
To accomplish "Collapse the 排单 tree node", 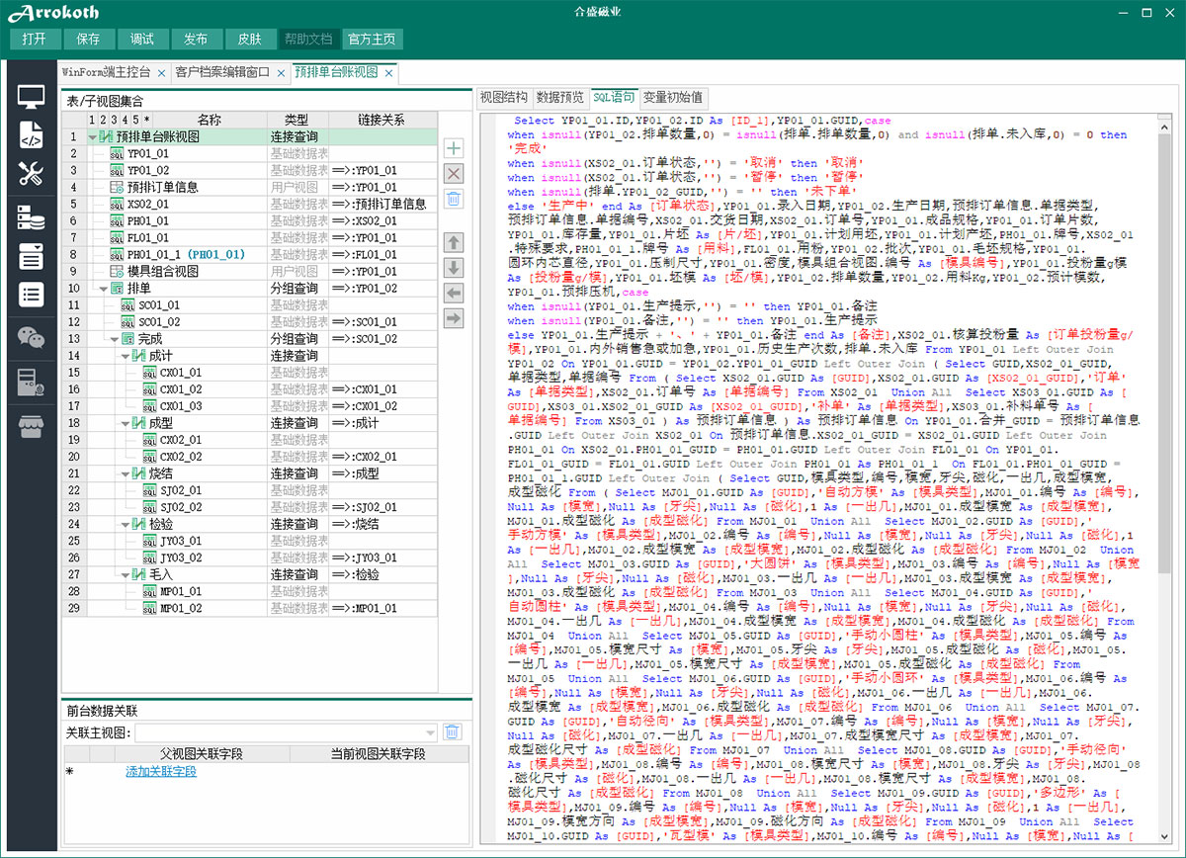I will tap(104, 289).
